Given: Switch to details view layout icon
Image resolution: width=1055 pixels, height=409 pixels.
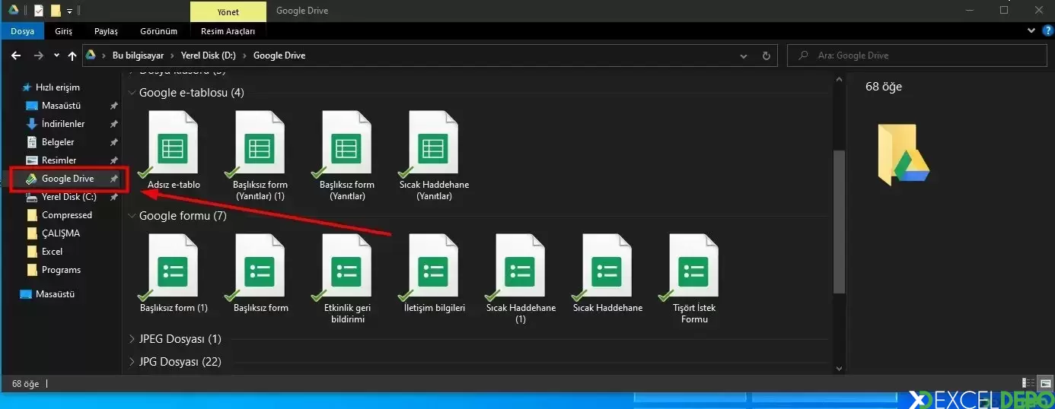Looking at the screenshot, I should coord(1028,383).
